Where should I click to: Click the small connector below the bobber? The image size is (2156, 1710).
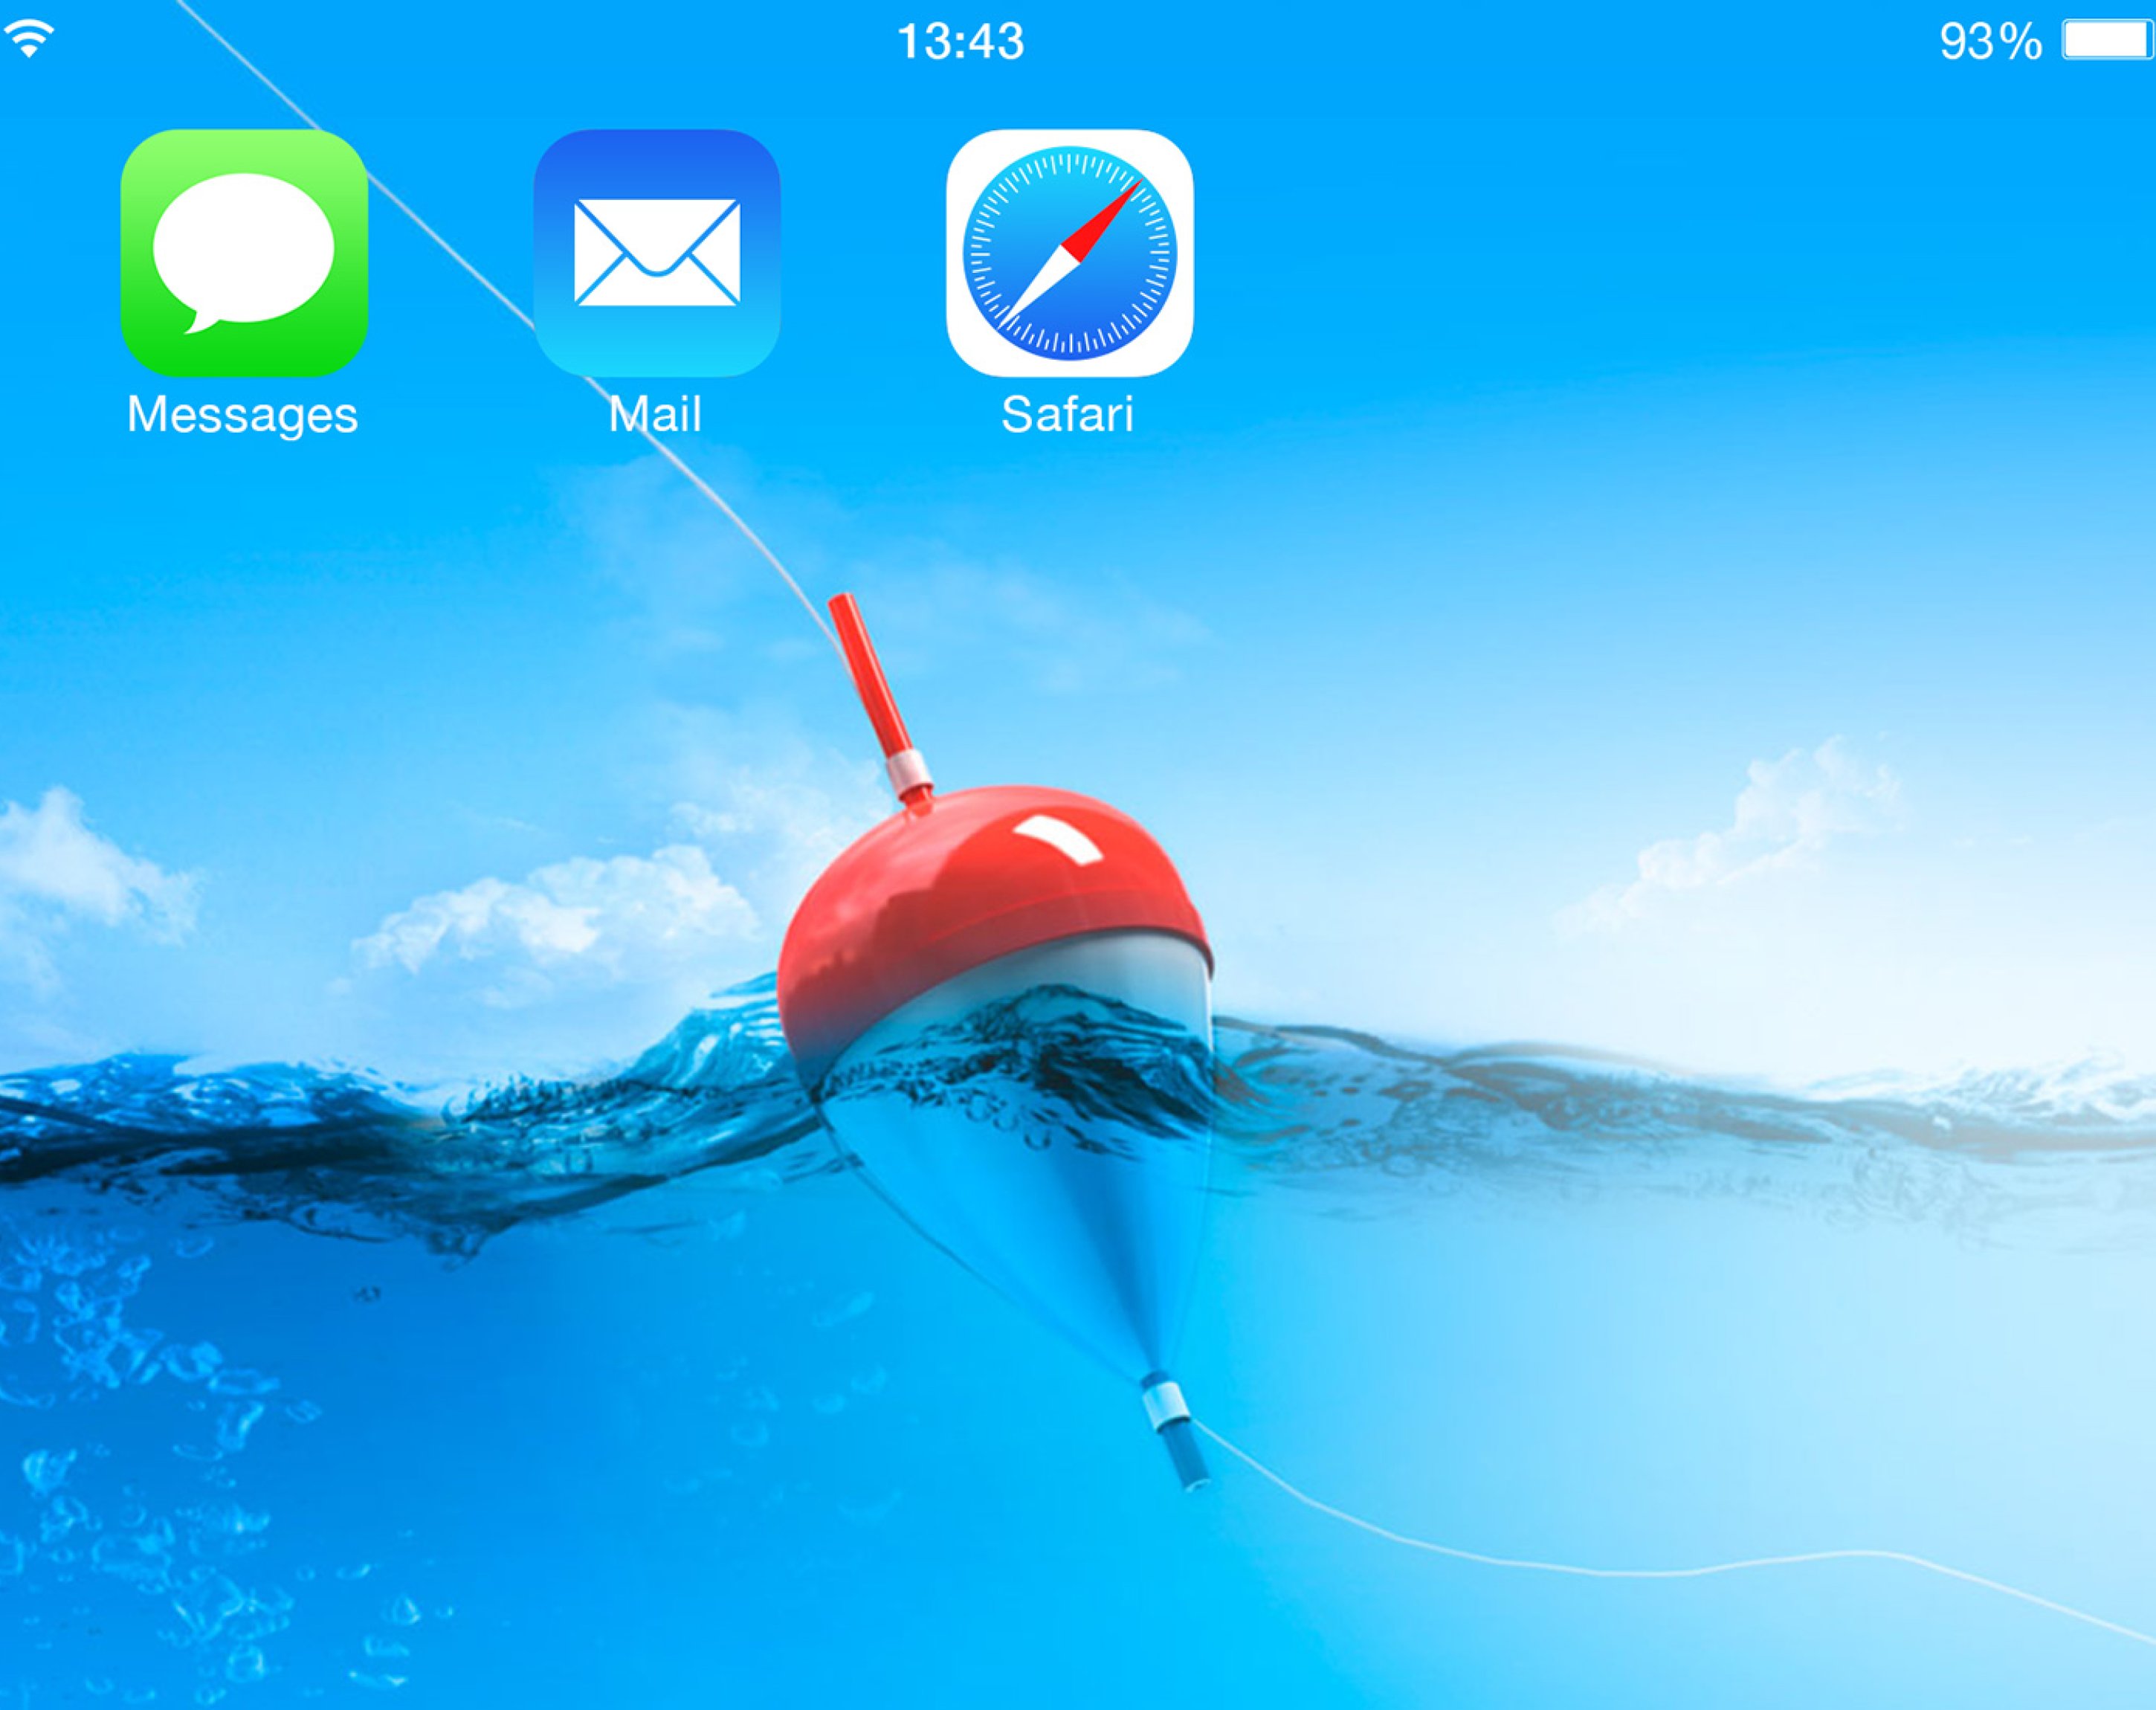pos(1166,1406)
